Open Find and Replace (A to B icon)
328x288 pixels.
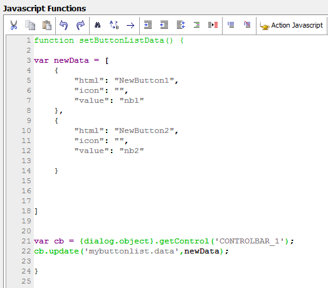114,25
